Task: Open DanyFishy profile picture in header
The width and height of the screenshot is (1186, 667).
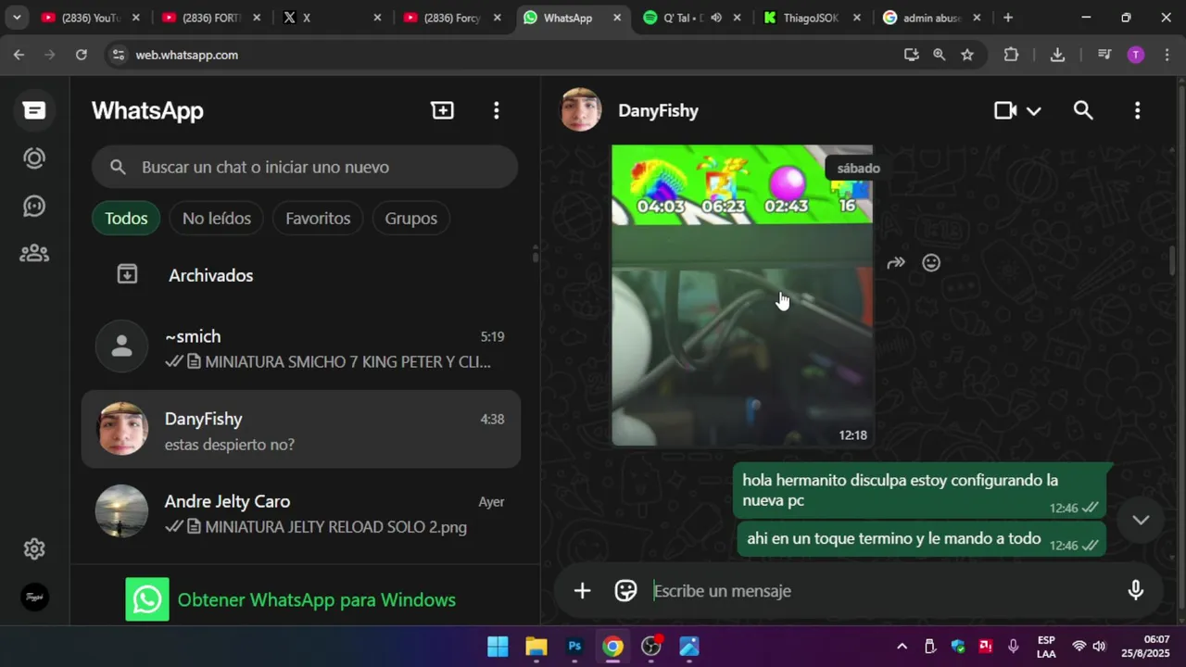Action: (x=581, y=110)
